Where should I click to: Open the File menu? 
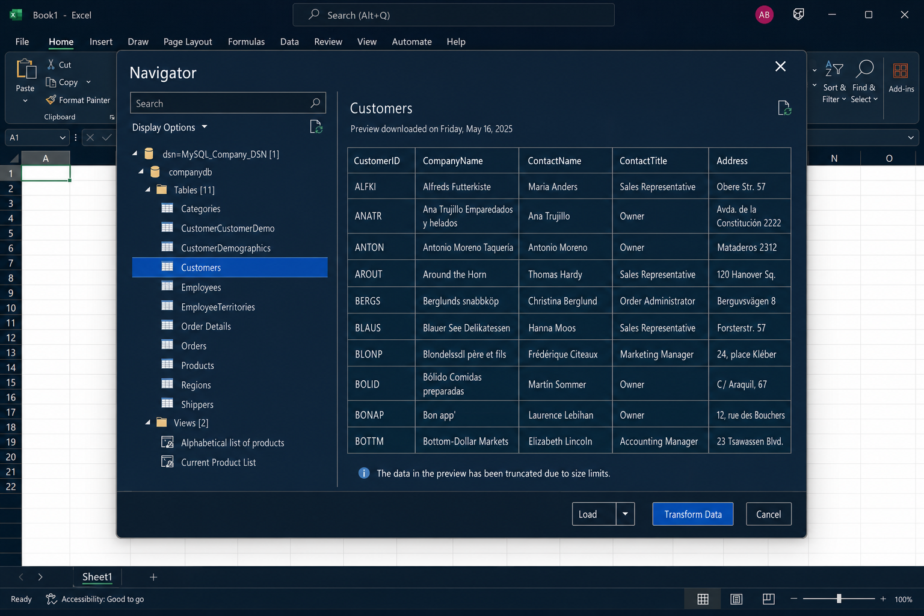click(x=22, y=42)
